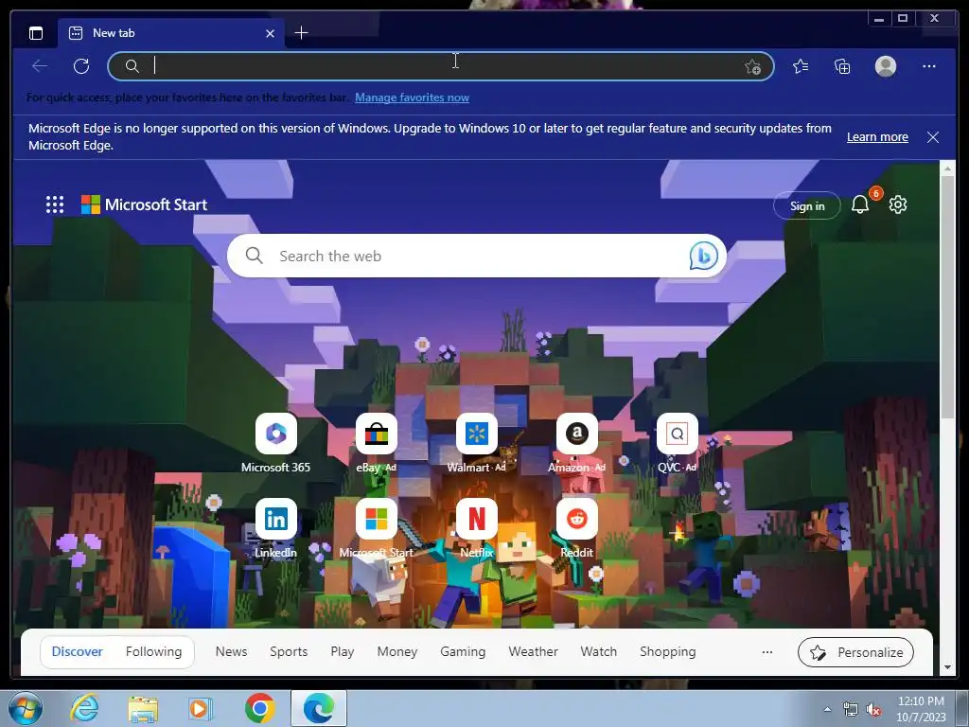Open the News category
This screenshot has width=969, height=727.
tap(231, 651)
